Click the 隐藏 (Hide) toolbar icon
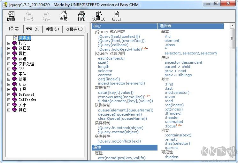Viewport: 238px width, 163px height. pos(11,16)
